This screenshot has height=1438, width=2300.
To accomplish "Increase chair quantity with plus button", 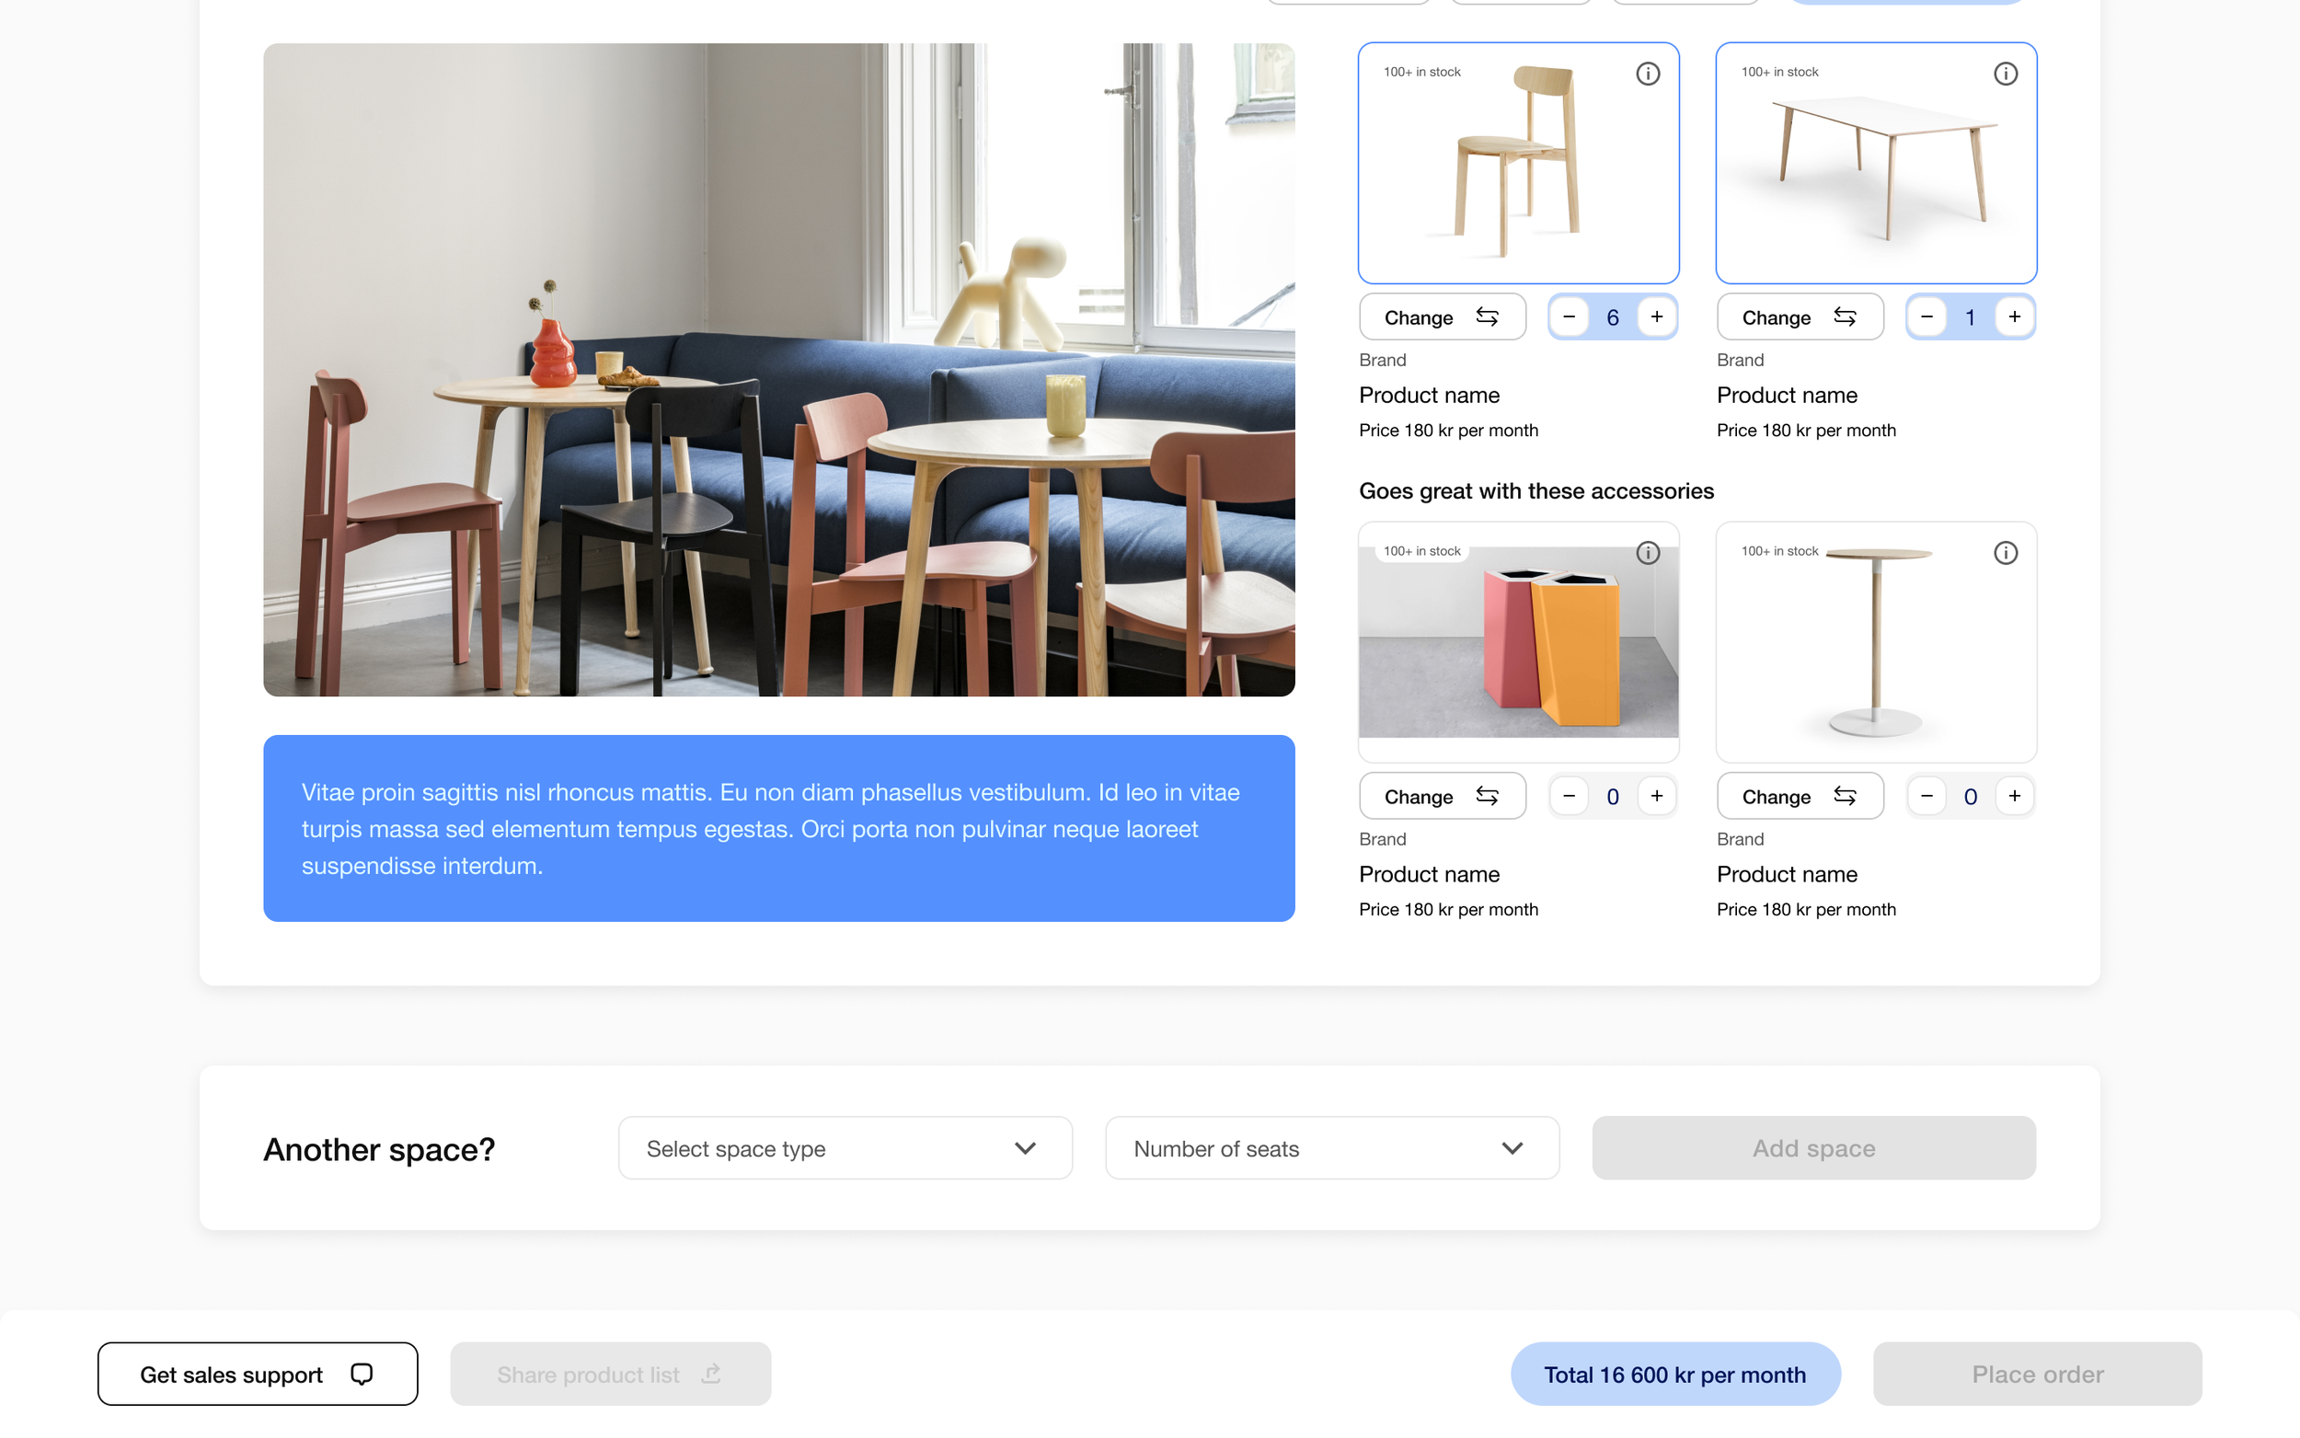I will (1656, 316).
